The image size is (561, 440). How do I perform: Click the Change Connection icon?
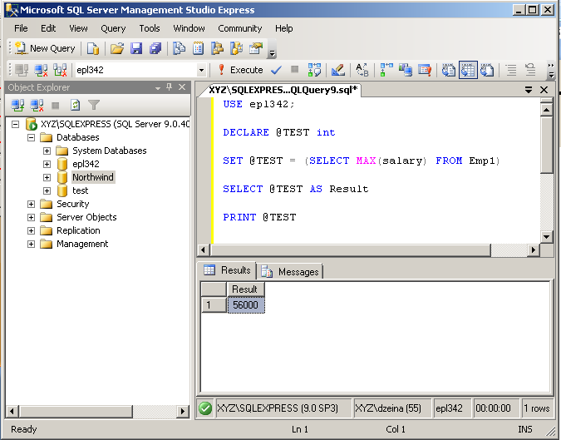tap(60, 70)
